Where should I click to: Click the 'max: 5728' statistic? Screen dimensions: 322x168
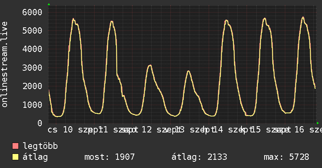point(286,157)
